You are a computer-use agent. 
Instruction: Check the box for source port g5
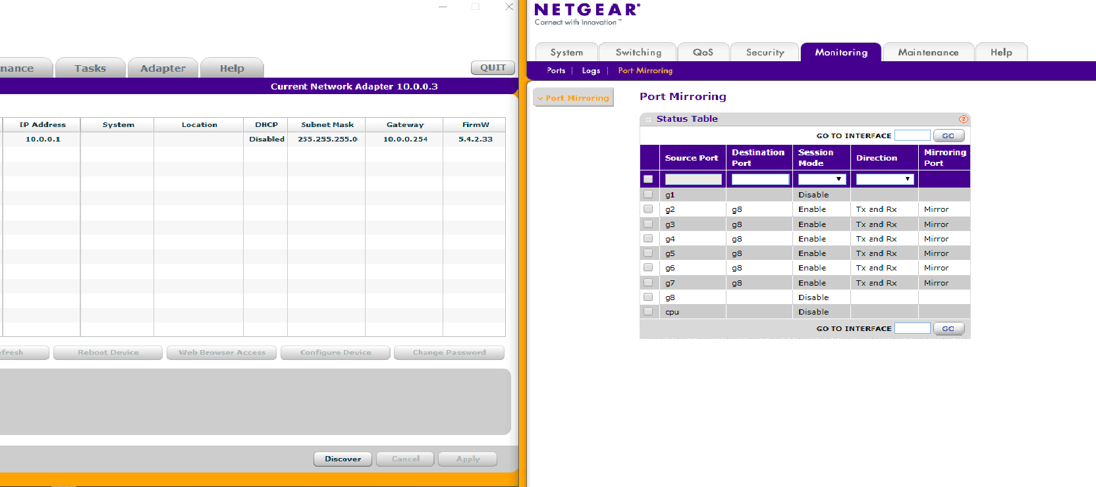coord(648,253)
